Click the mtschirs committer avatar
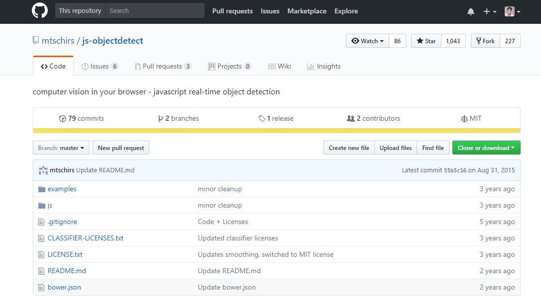This screenshot has height=300, width=541. 43,170
